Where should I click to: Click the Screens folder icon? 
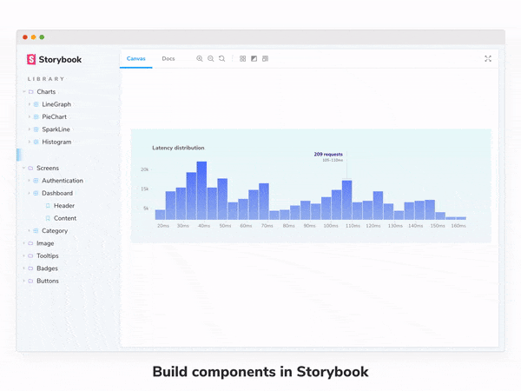coord(30,168)
